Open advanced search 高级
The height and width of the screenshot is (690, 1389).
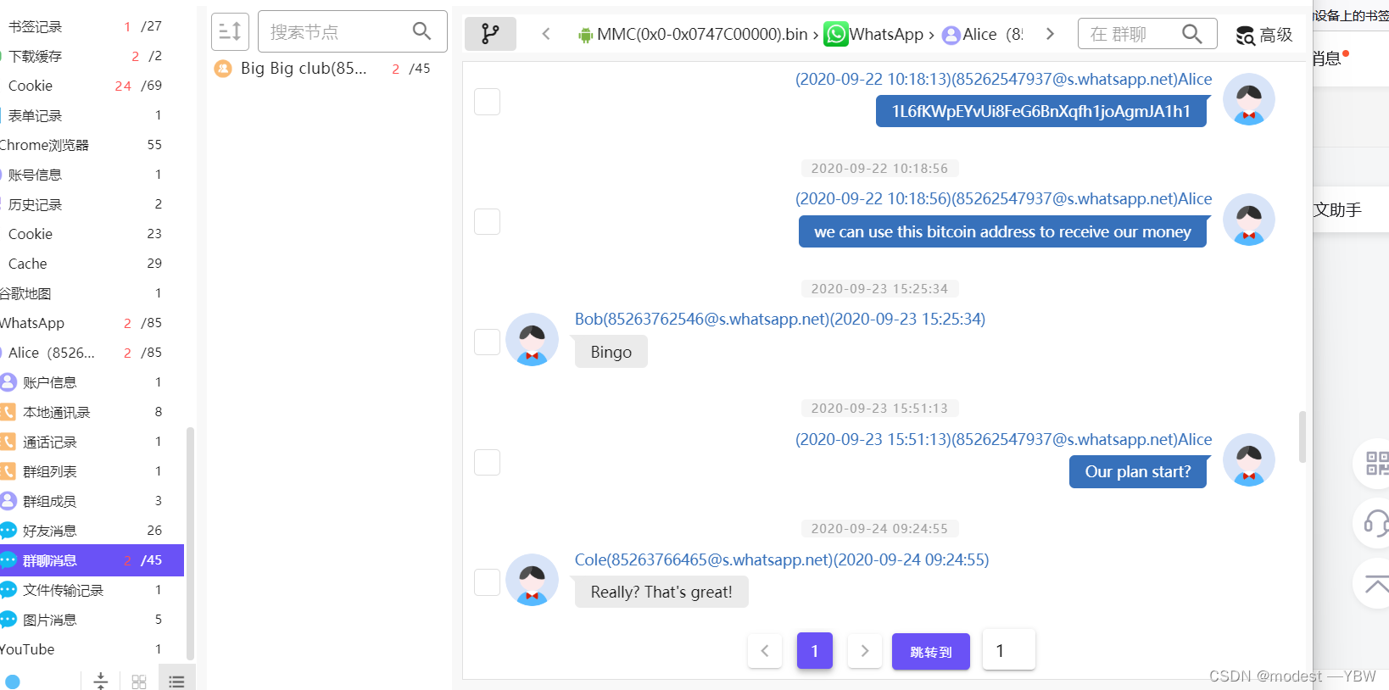1263,35
